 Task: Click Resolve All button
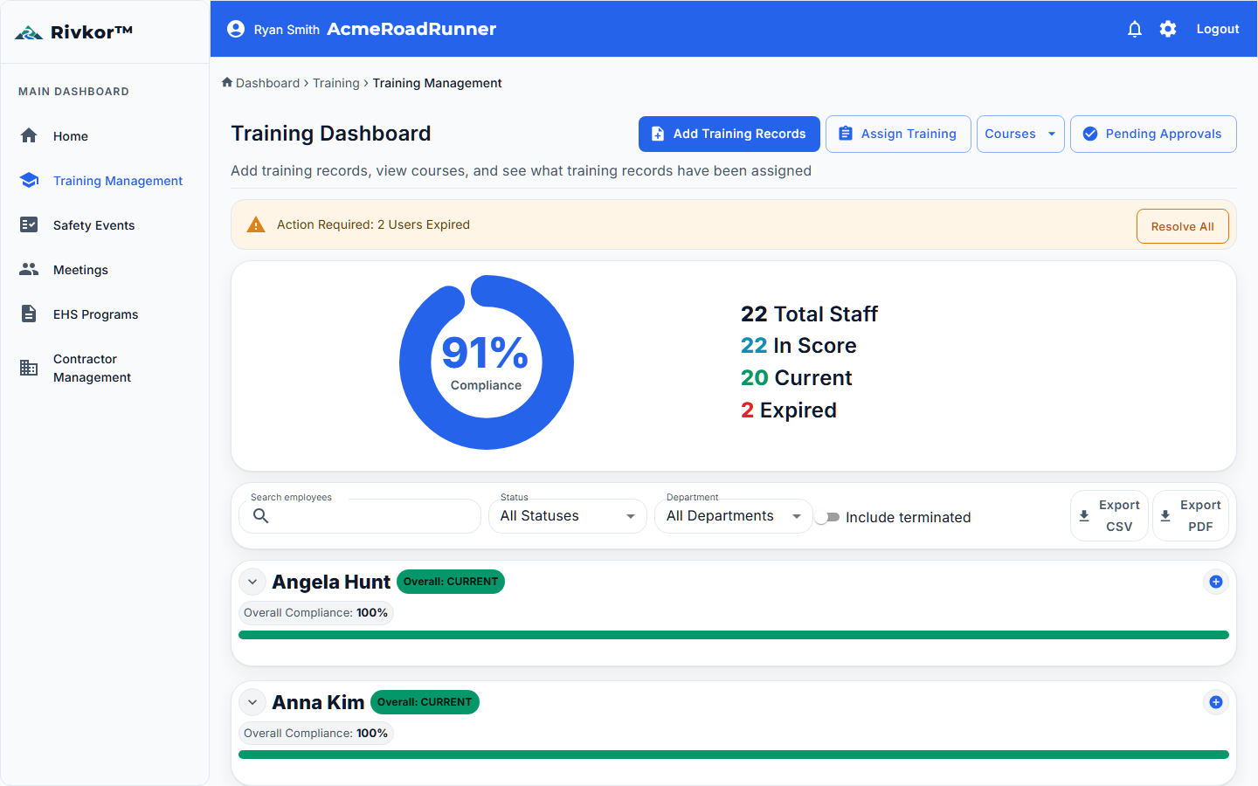[x=1182, y=226]
